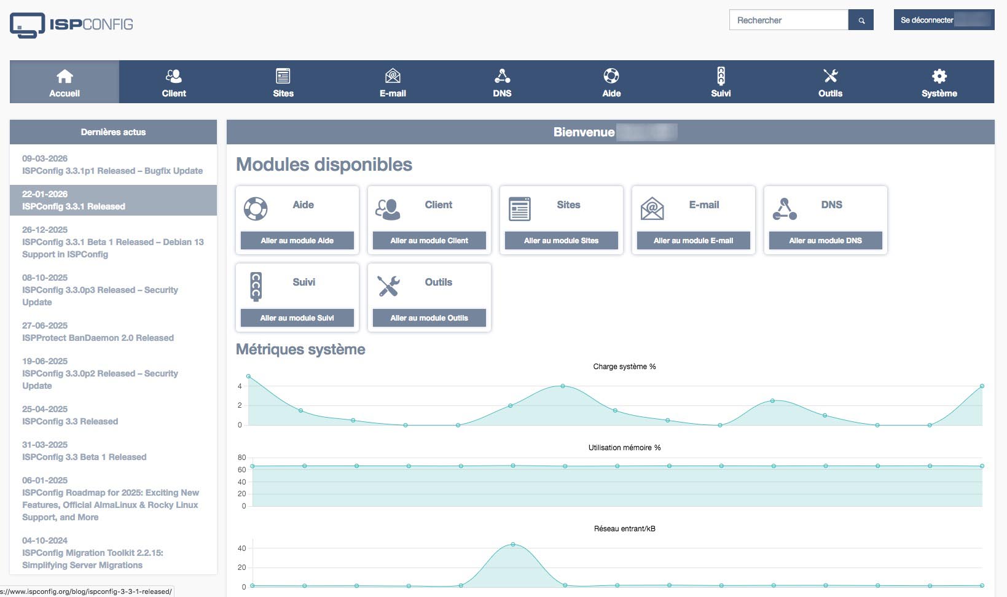Image resolution: width=1007 pixels, height=597 pixels.
Task: Click the Sites module card page icon
Action: click(520, 209)
